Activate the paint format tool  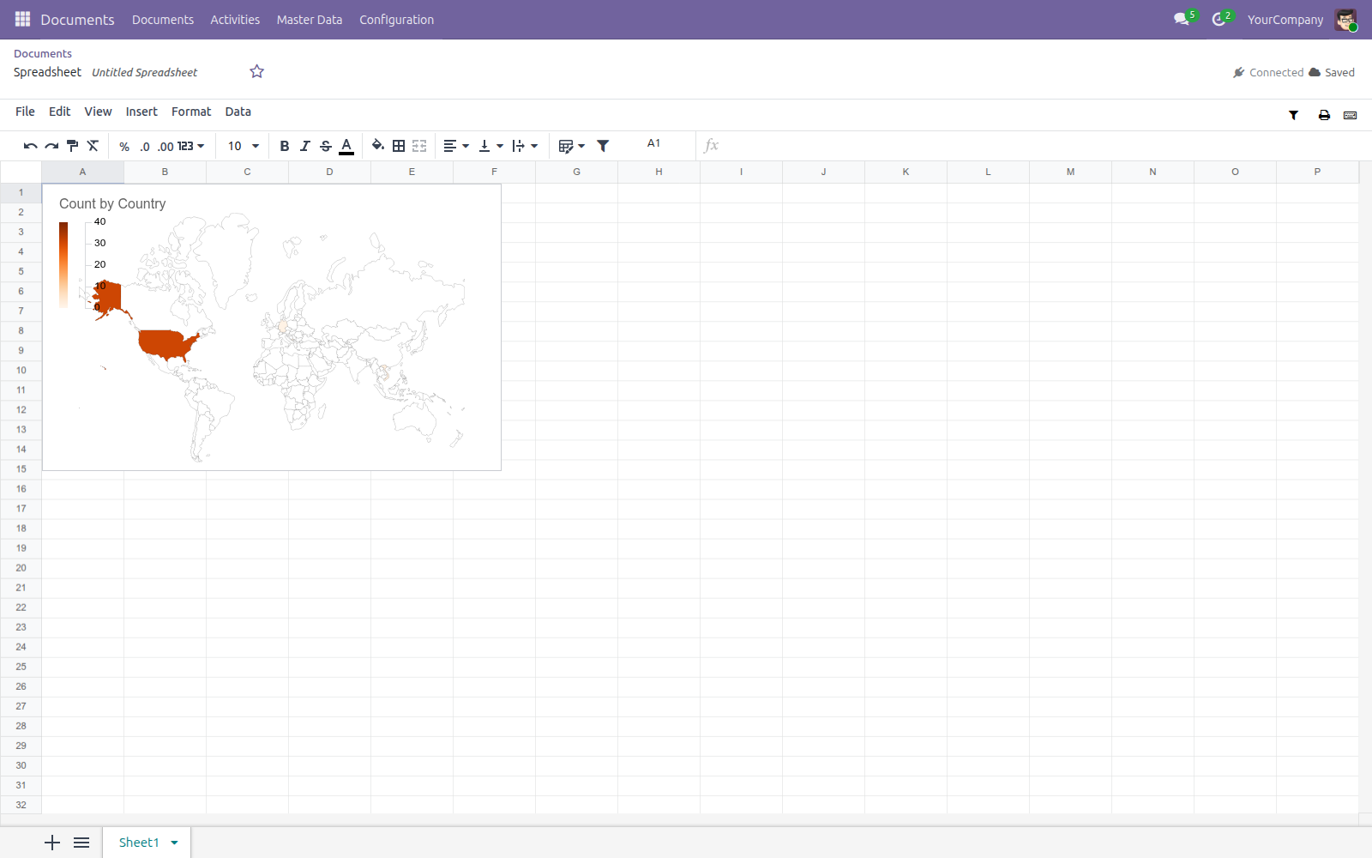(x=72, y=147)
